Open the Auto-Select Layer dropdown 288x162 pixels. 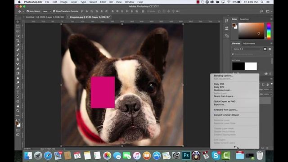(x=46, y=11)
